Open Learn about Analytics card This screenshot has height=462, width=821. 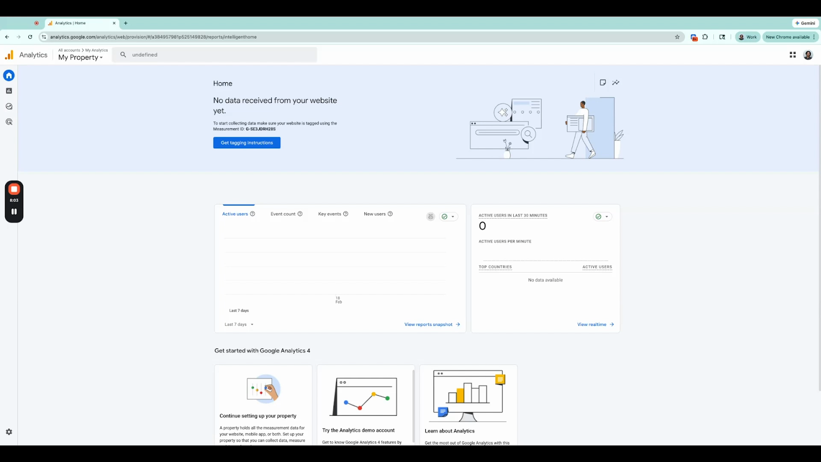(x=468, y=405)
